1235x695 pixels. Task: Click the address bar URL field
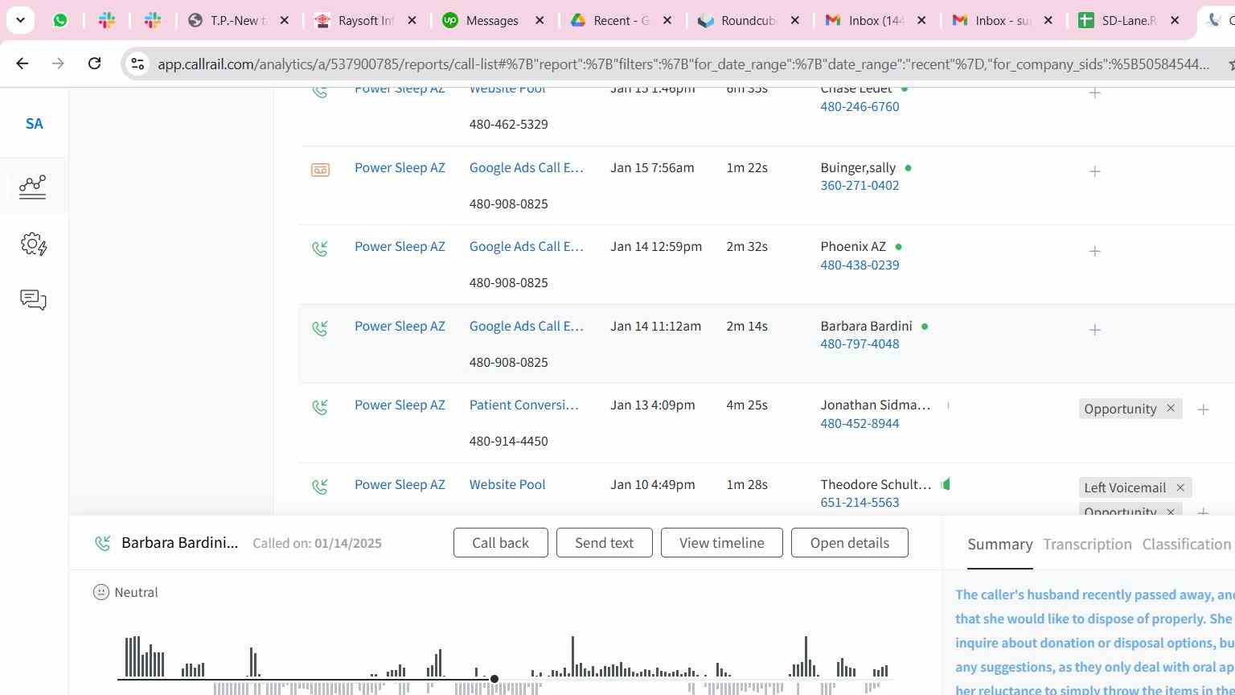(x=683, y=64)
